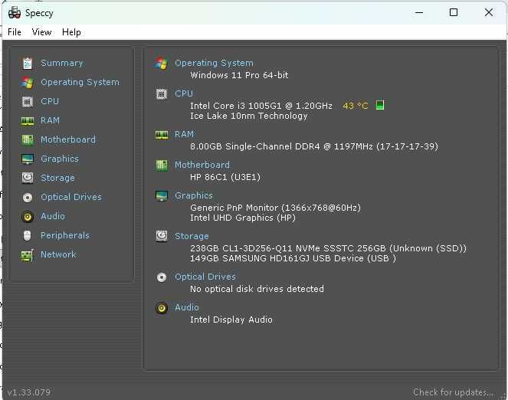Open the Graphics heading link in summary
This screenshot has height=400, width=508.
[194, 195]
